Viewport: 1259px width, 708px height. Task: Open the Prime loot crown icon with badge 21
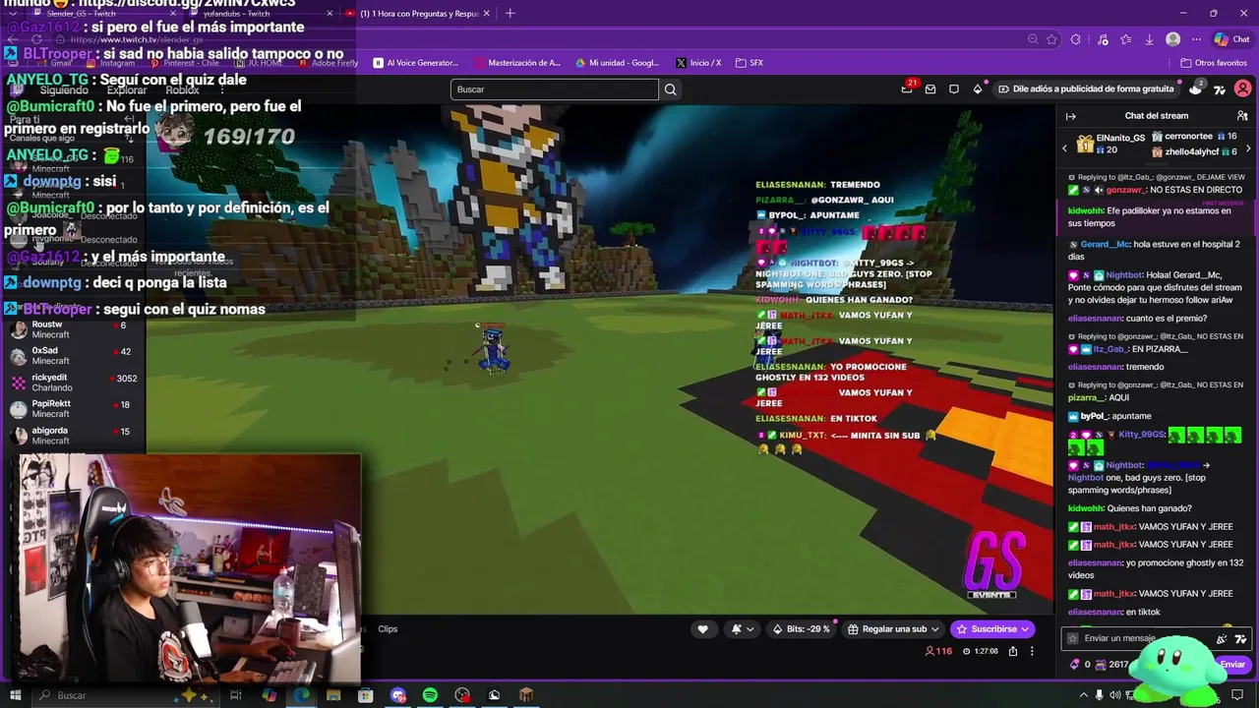click(907, 89)
